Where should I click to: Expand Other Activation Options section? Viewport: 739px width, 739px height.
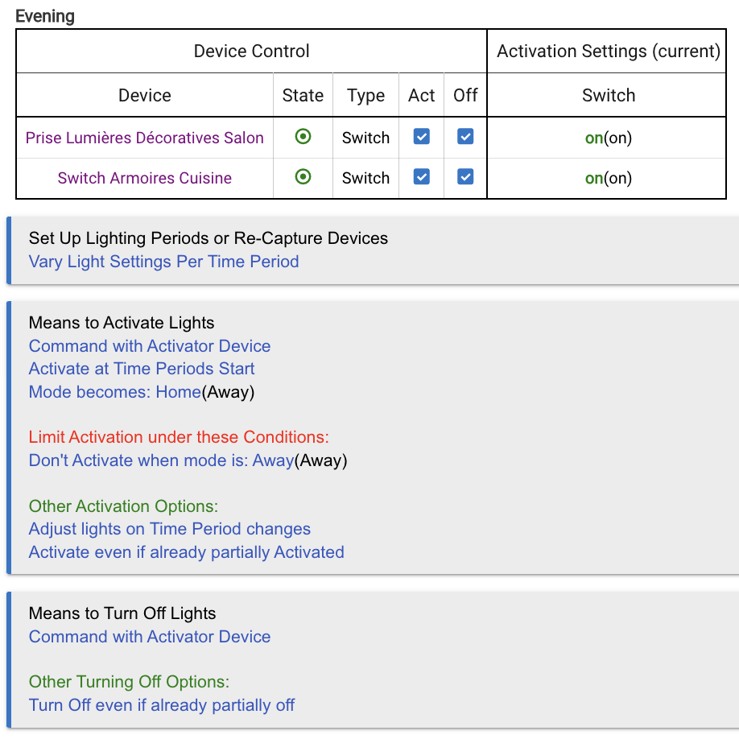click(x=123, y=506)
